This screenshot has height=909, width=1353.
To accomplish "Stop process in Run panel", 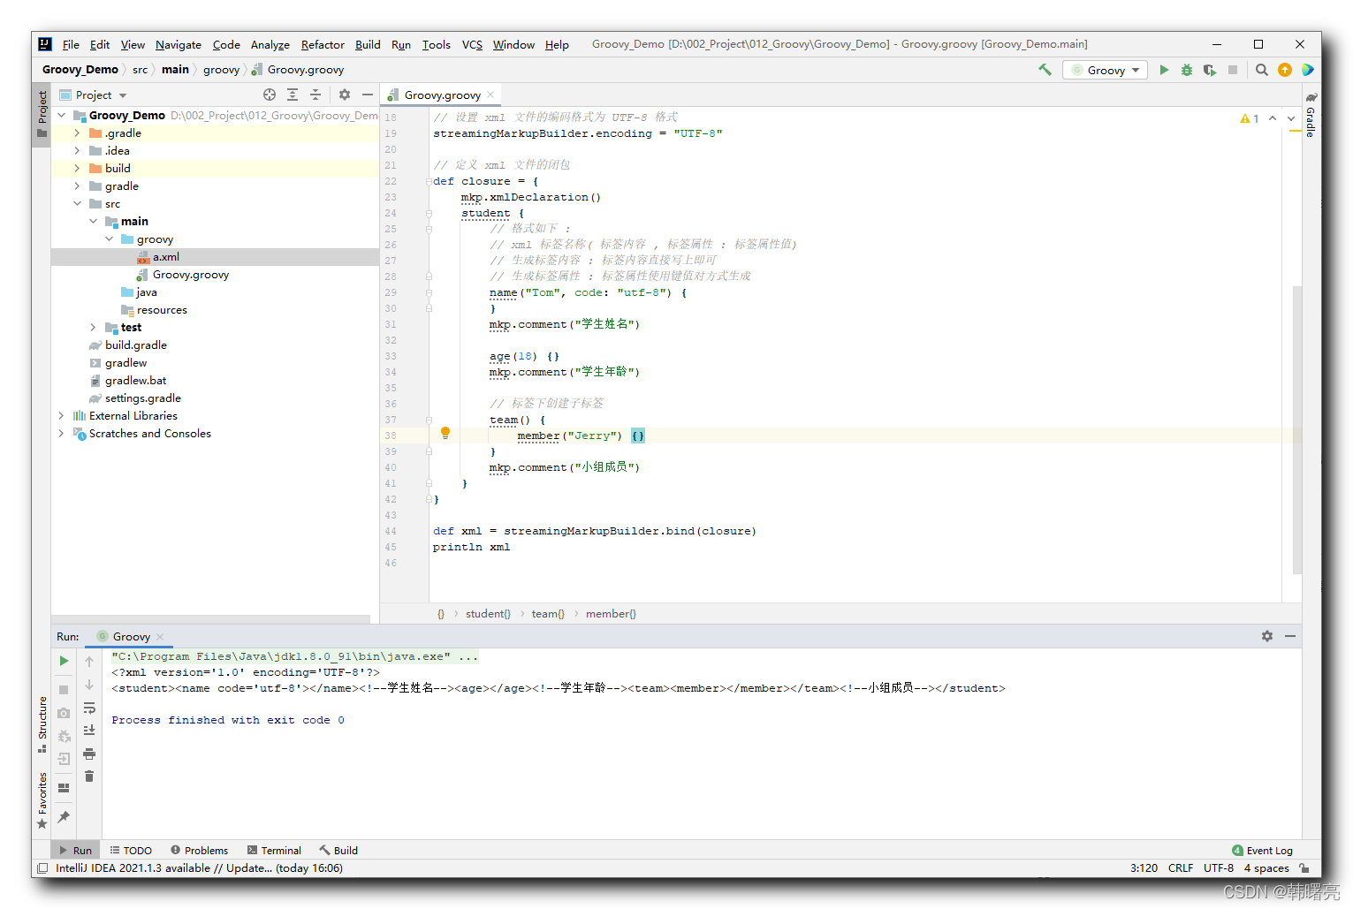I will pyautogui.click(x=64, y=689).
